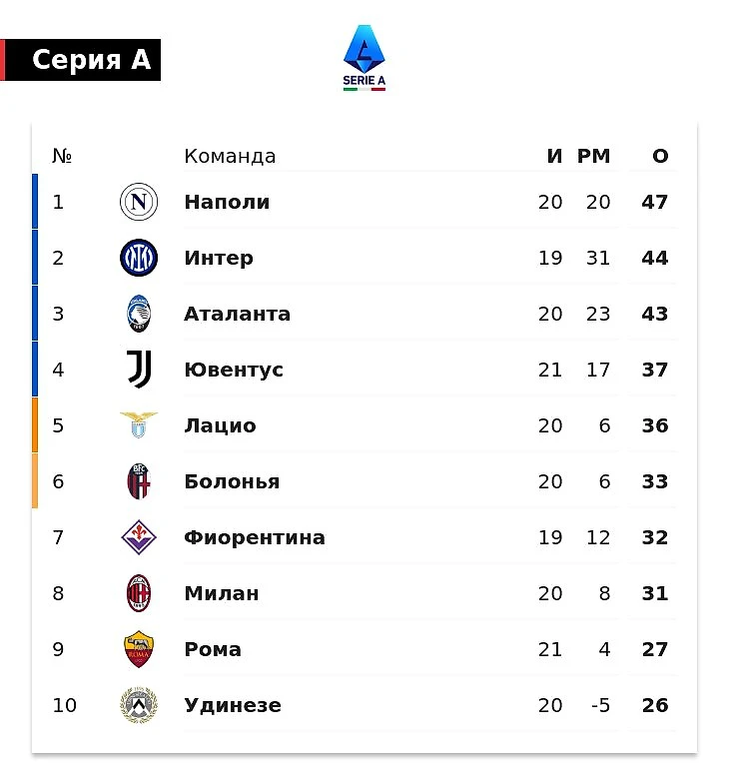Click the И games played header
This screenshot has width=729, height=775.
[x=555, y=156]
